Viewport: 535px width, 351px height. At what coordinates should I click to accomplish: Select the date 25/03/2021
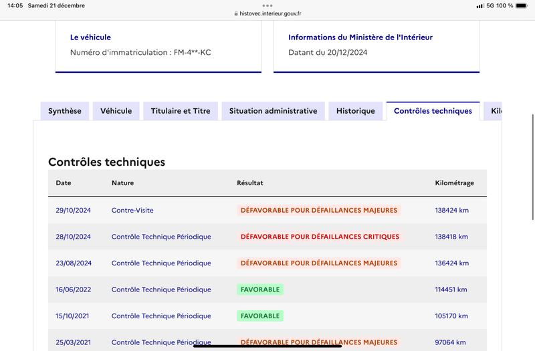(74, 342)
